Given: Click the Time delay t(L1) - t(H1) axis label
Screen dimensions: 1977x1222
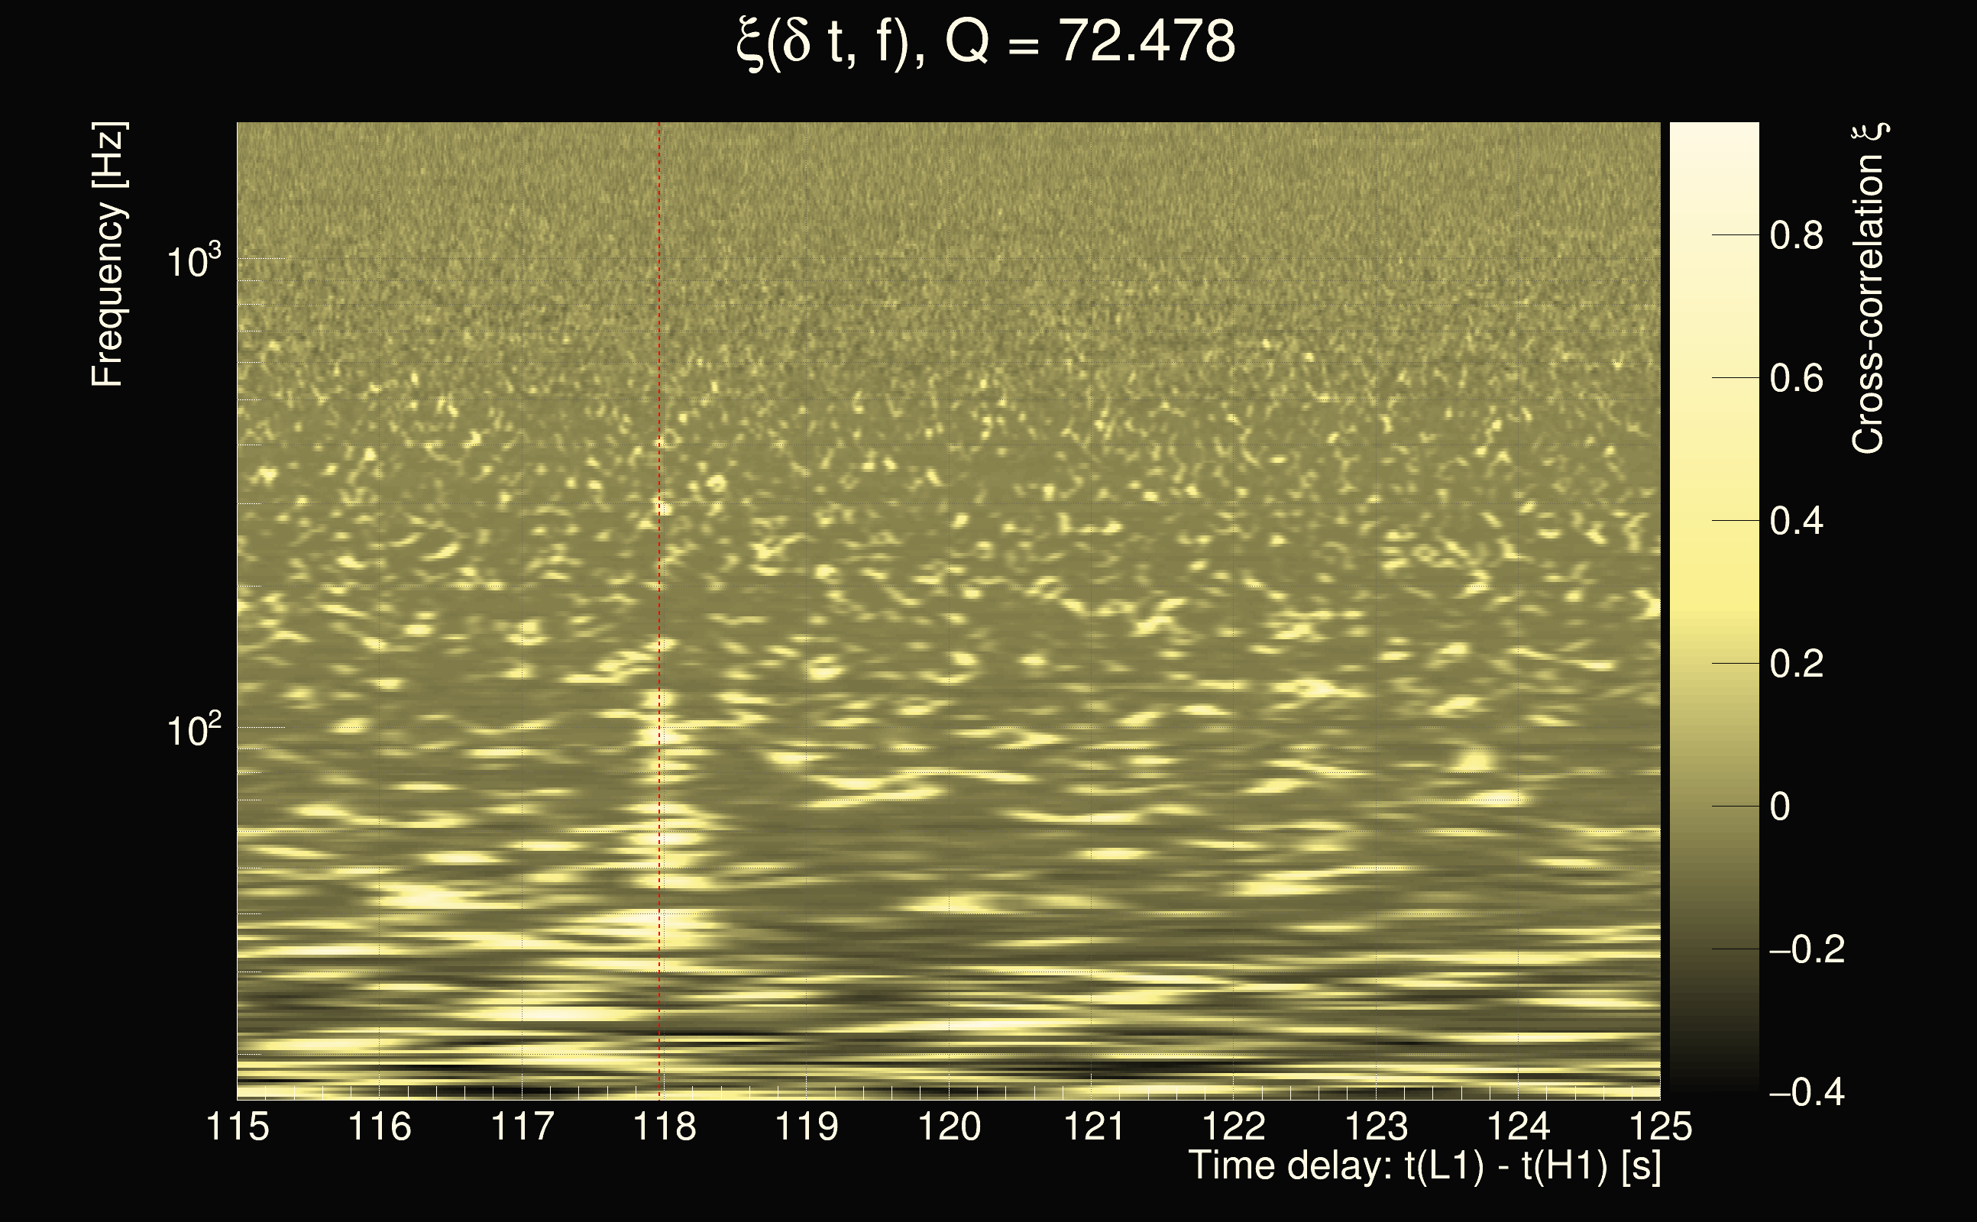Looking at the screenshot, I should click(x=1424, y=1166).
